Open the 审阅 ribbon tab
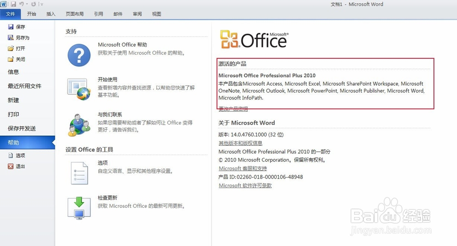This screenshot has height=246, width=457. click(137, 14)
